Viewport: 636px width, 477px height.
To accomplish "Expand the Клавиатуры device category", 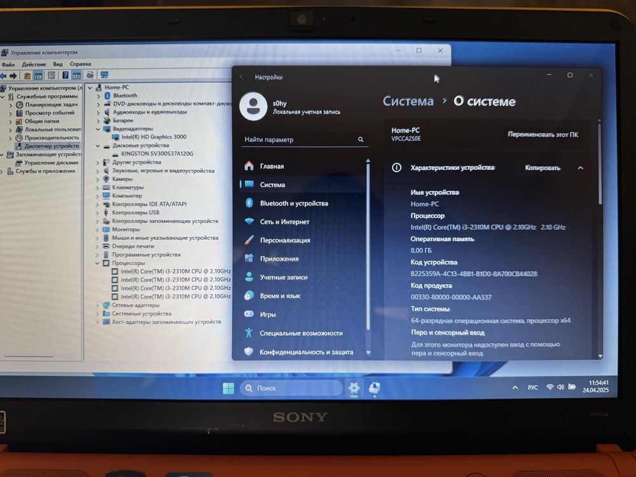I will click(97, 188).
